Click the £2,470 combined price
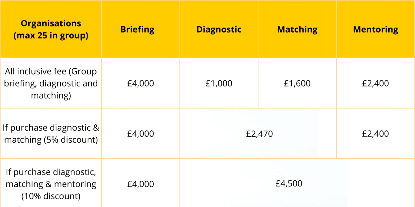Viewport: 415px width, 207px height. coord(259,134)
